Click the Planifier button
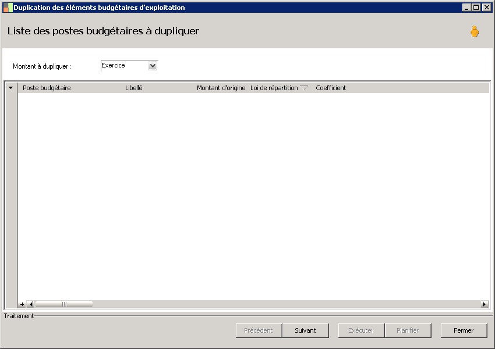 [x=408, y=330]
